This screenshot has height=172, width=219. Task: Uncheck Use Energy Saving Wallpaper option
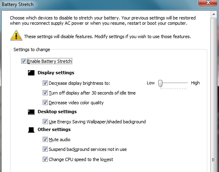45,122
